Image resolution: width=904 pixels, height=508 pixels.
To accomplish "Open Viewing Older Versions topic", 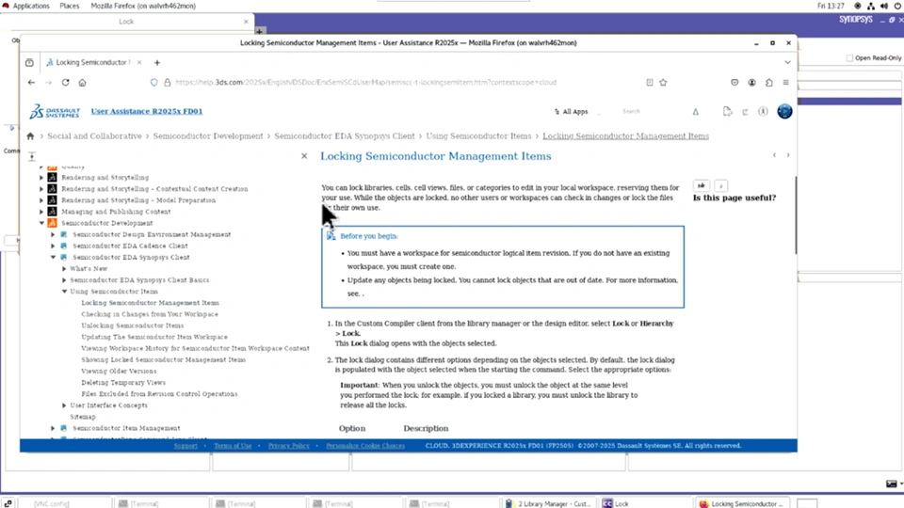I will 119,371.
